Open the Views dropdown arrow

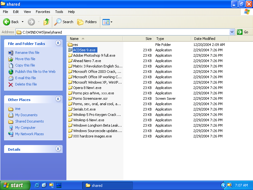click(x=111, y=22)
